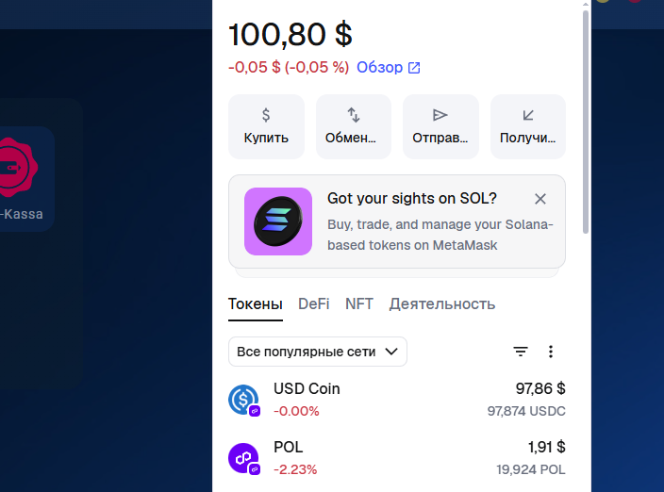Select the Токены tab

[x=256, y=304]
